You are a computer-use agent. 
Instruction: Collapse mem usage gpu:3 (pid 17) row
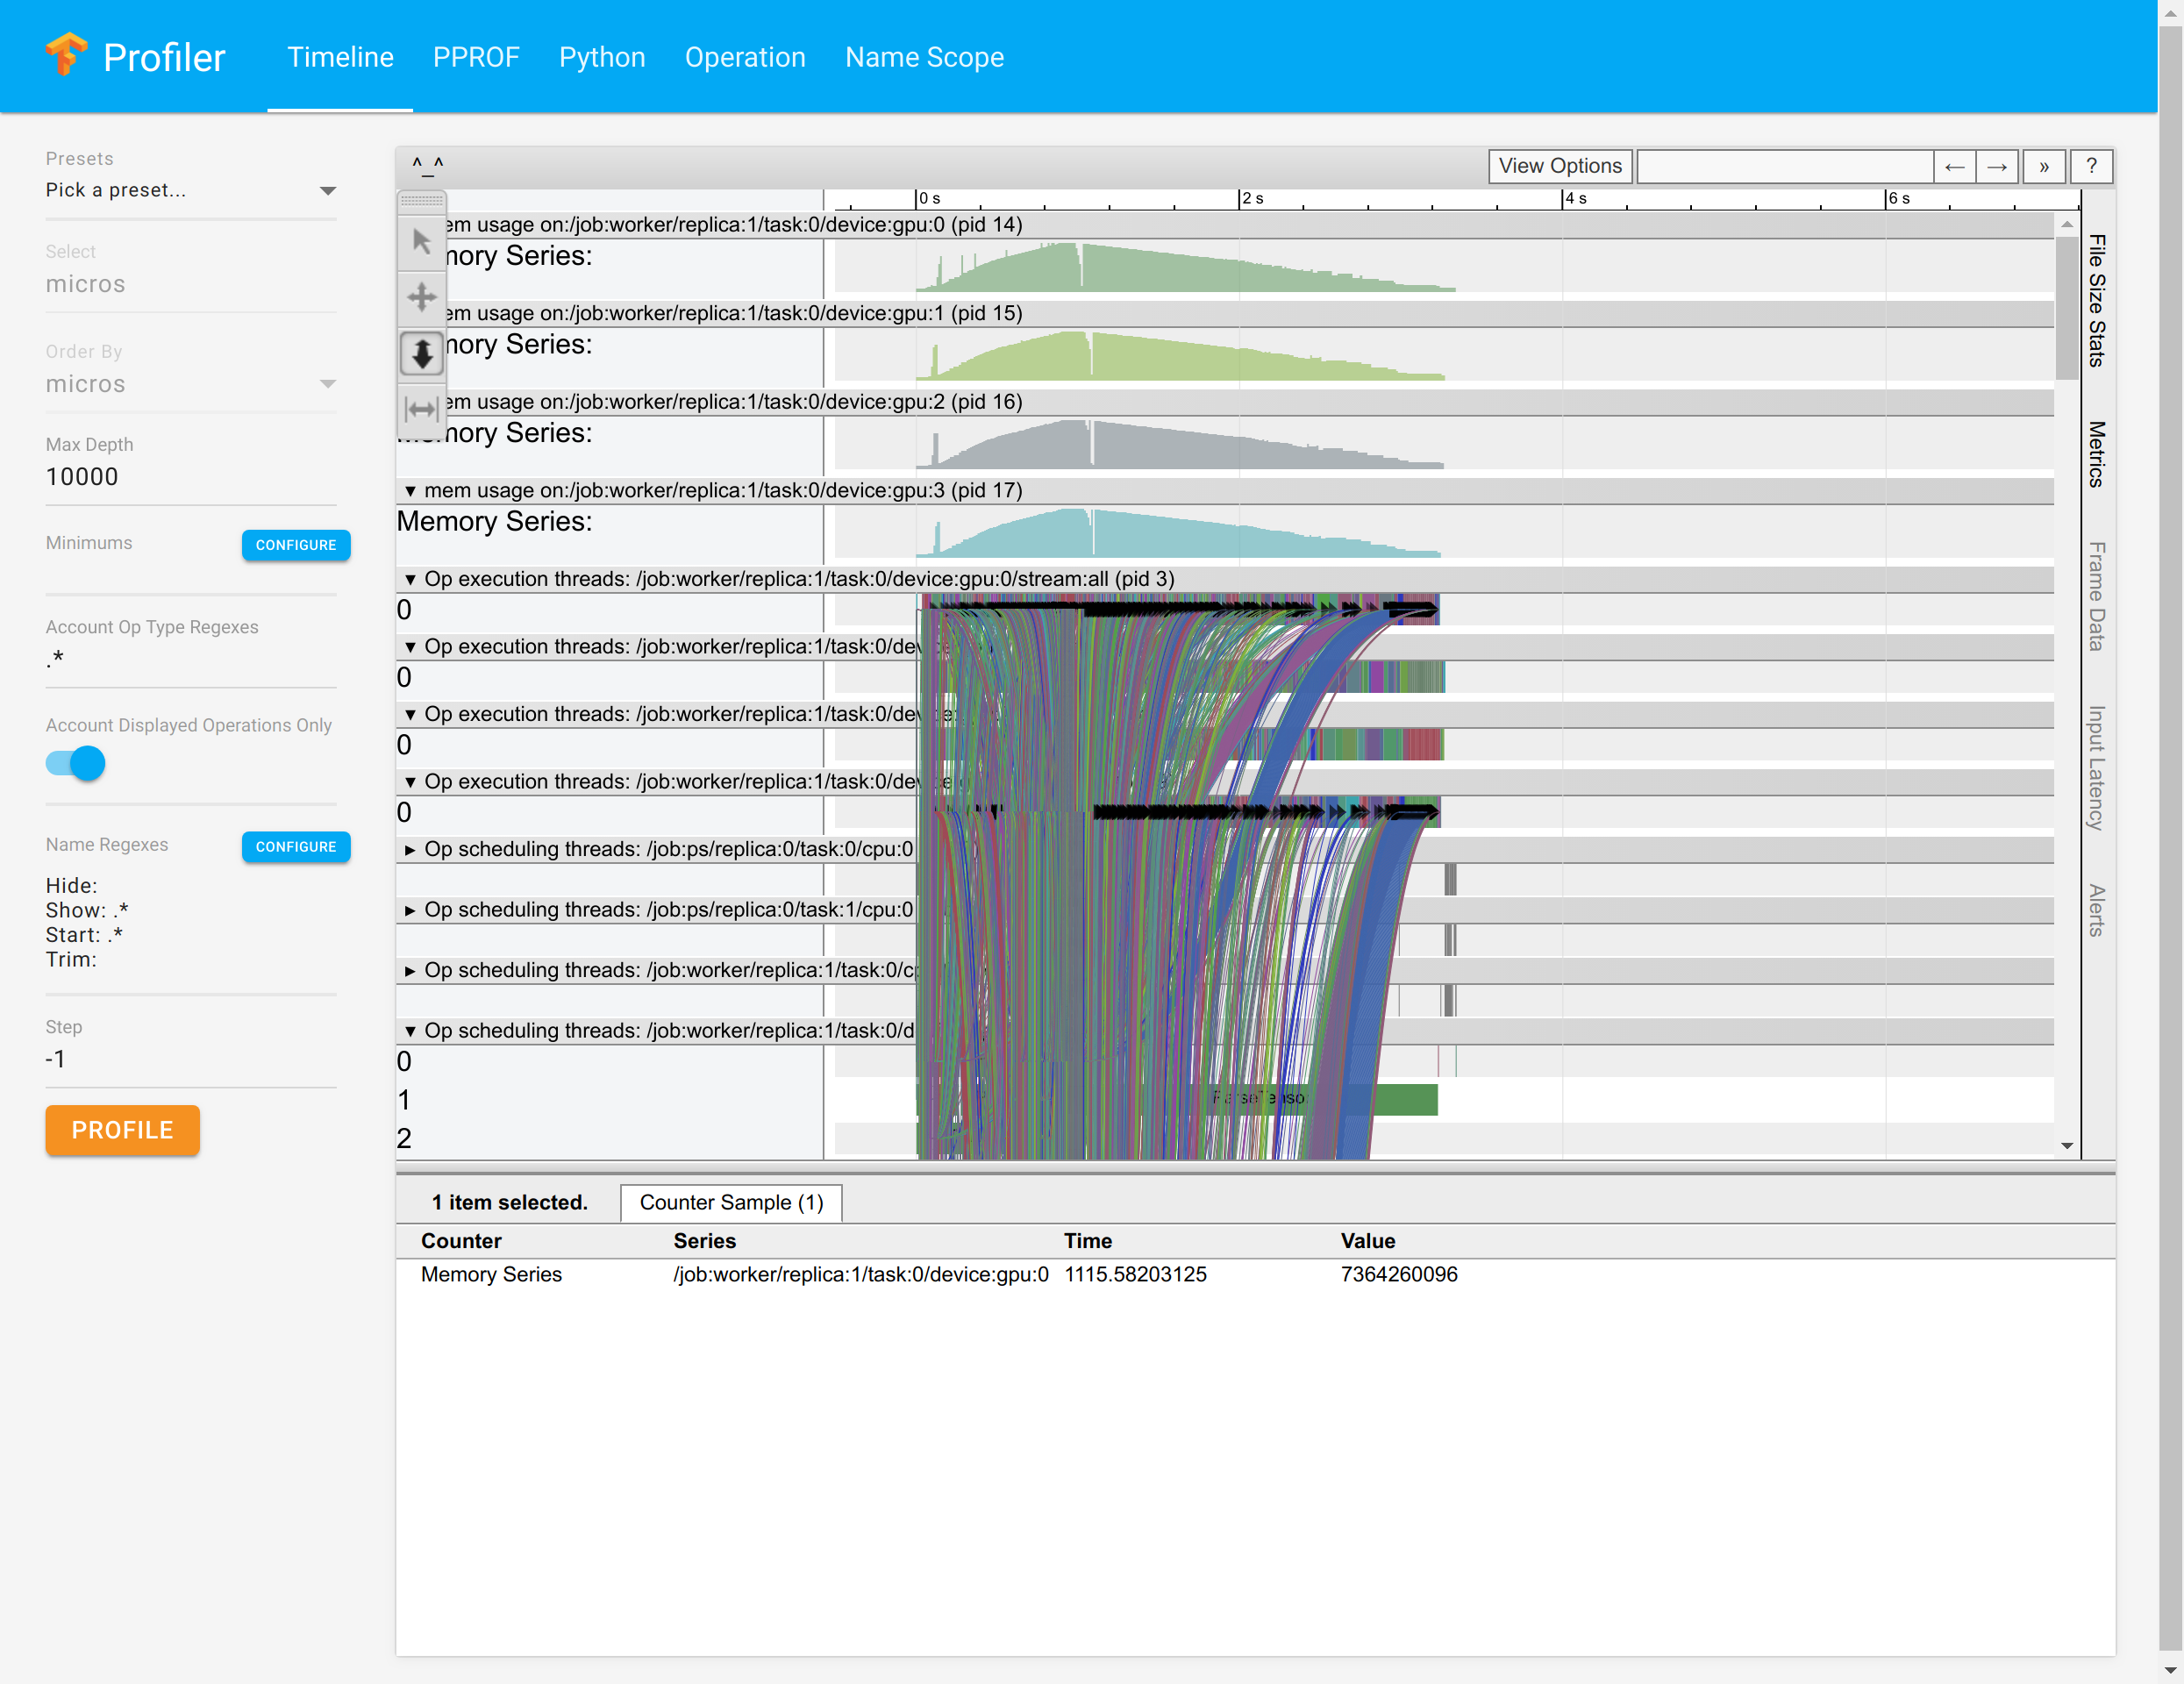410,491
